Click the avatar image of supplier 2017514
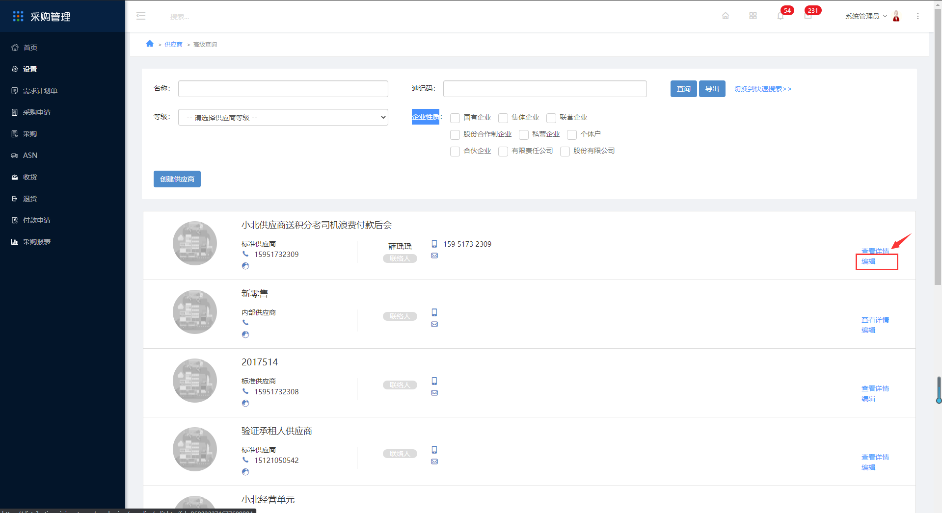Viewport: 942px width, 513px height. click(195, 381)
